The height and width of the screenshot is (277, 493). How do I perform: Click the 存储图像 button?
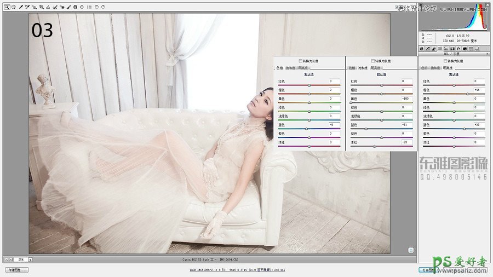[17, 270]
